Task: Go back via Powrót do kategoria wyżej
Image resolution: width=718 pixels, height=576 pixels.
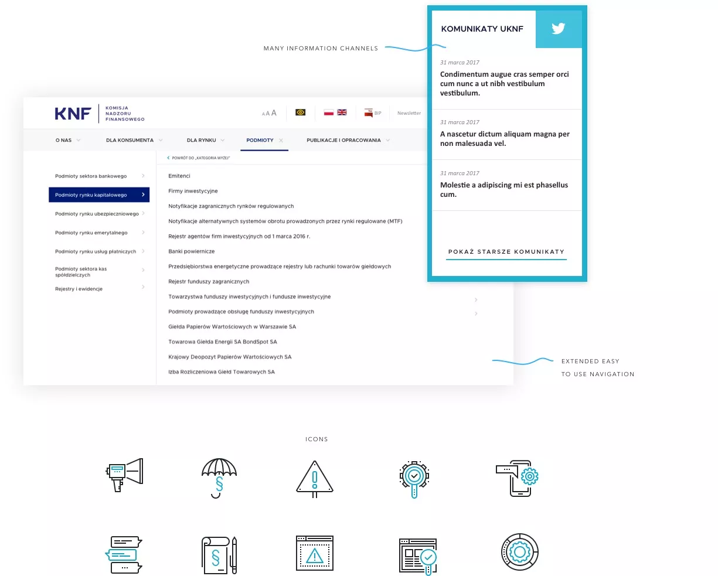Action: (x=199, y=158)
